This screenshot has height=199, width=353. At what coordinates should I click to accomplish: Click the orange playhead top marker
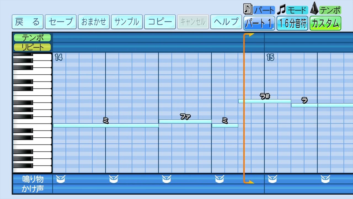click(249, 35)
